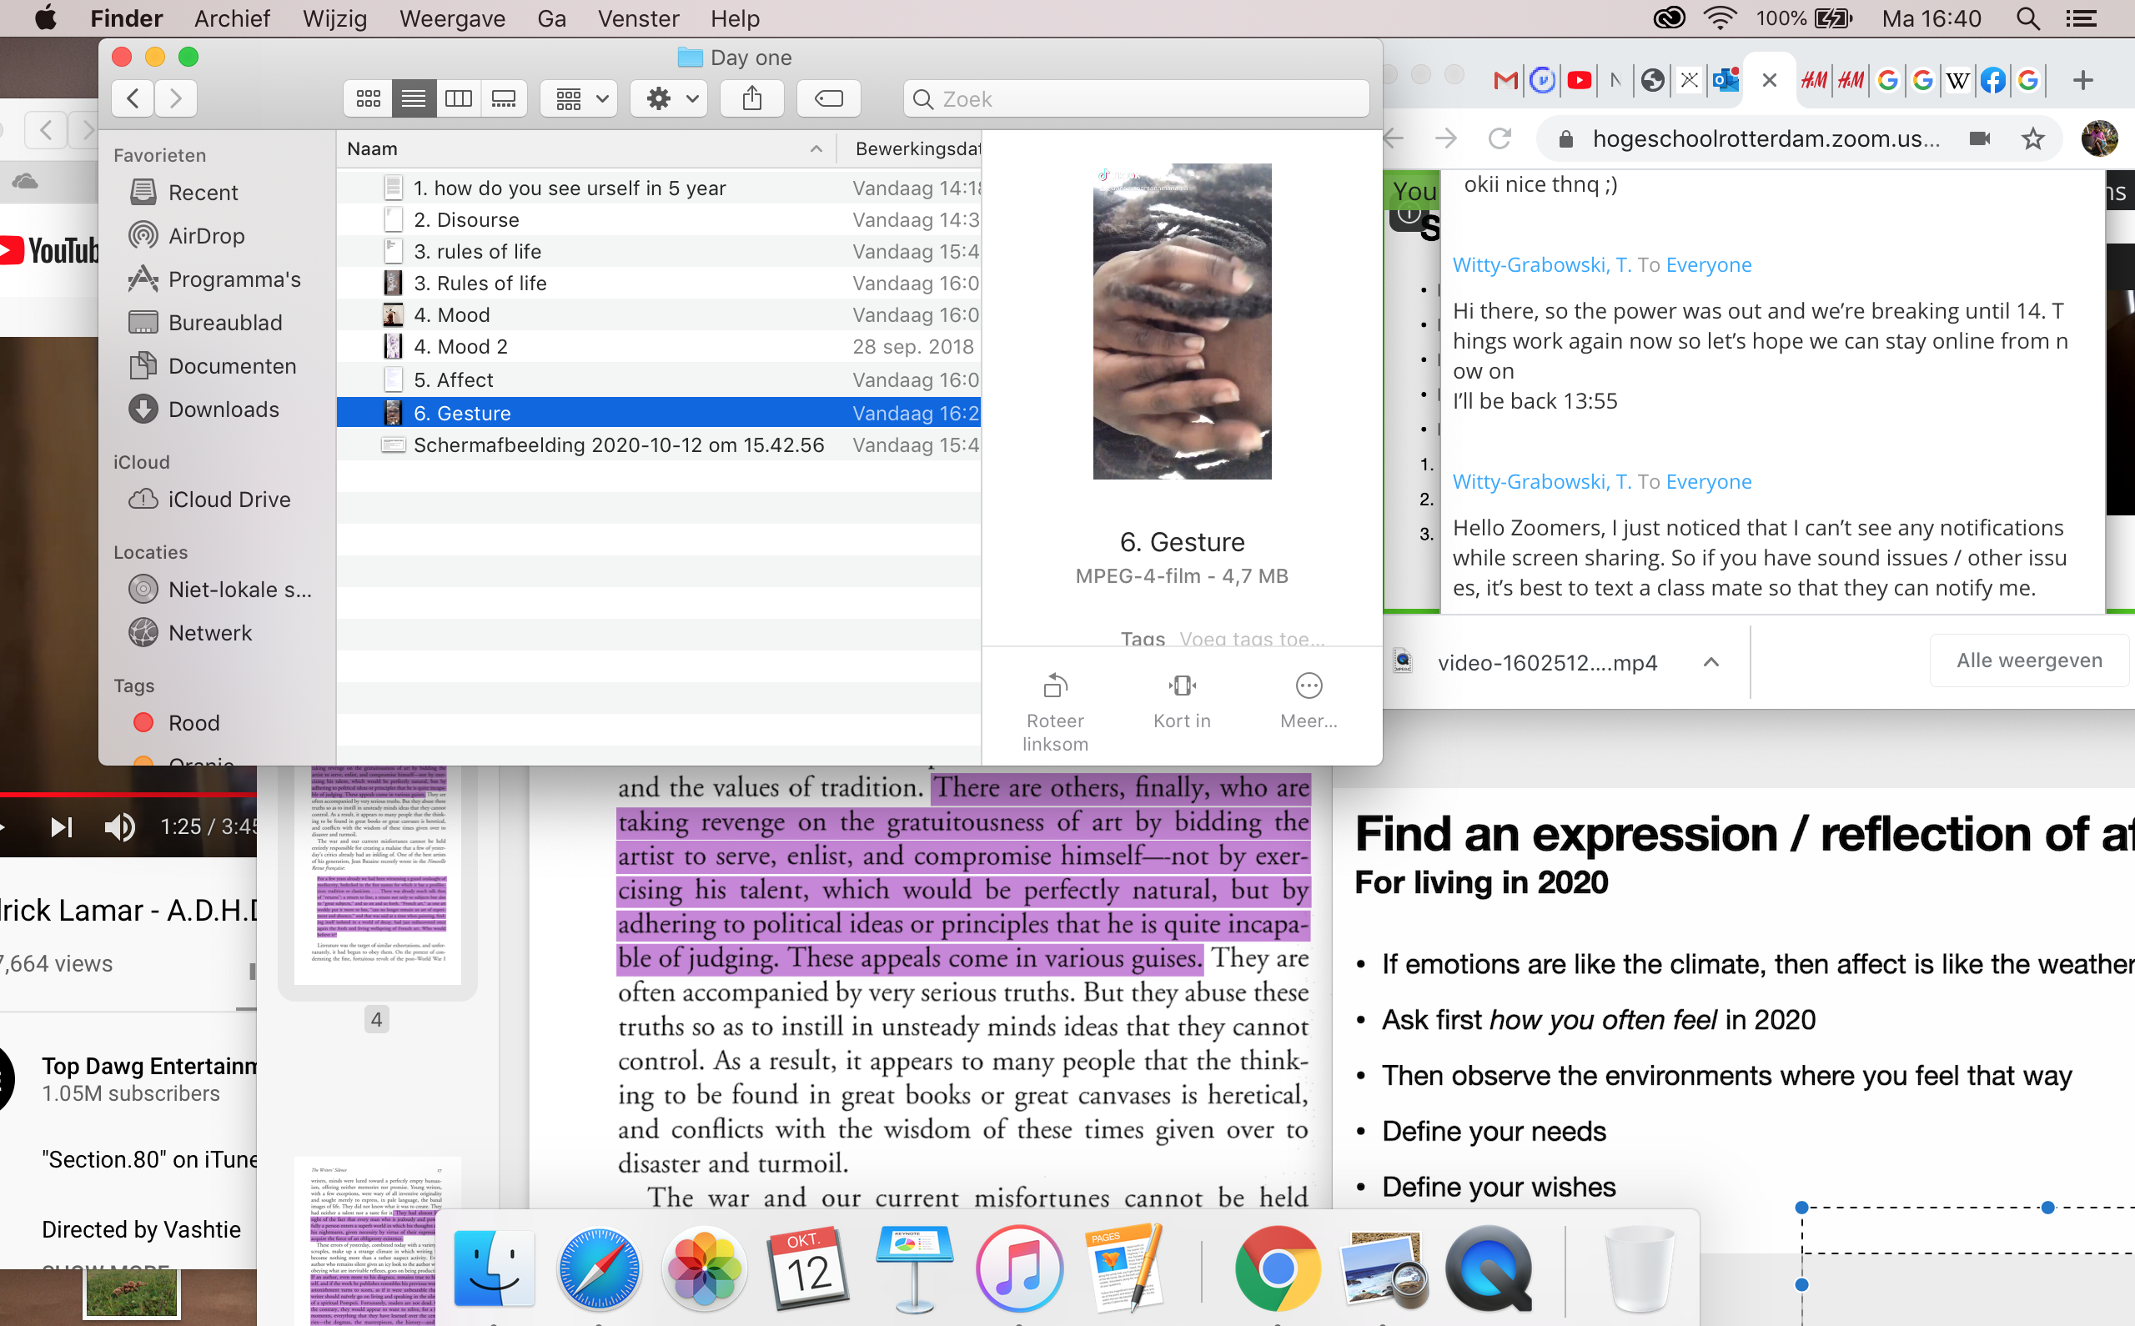The width and height of the screenshot is (2135, 1326).
Task: Open Safari from the Dock
Action: pos(599,1270)
